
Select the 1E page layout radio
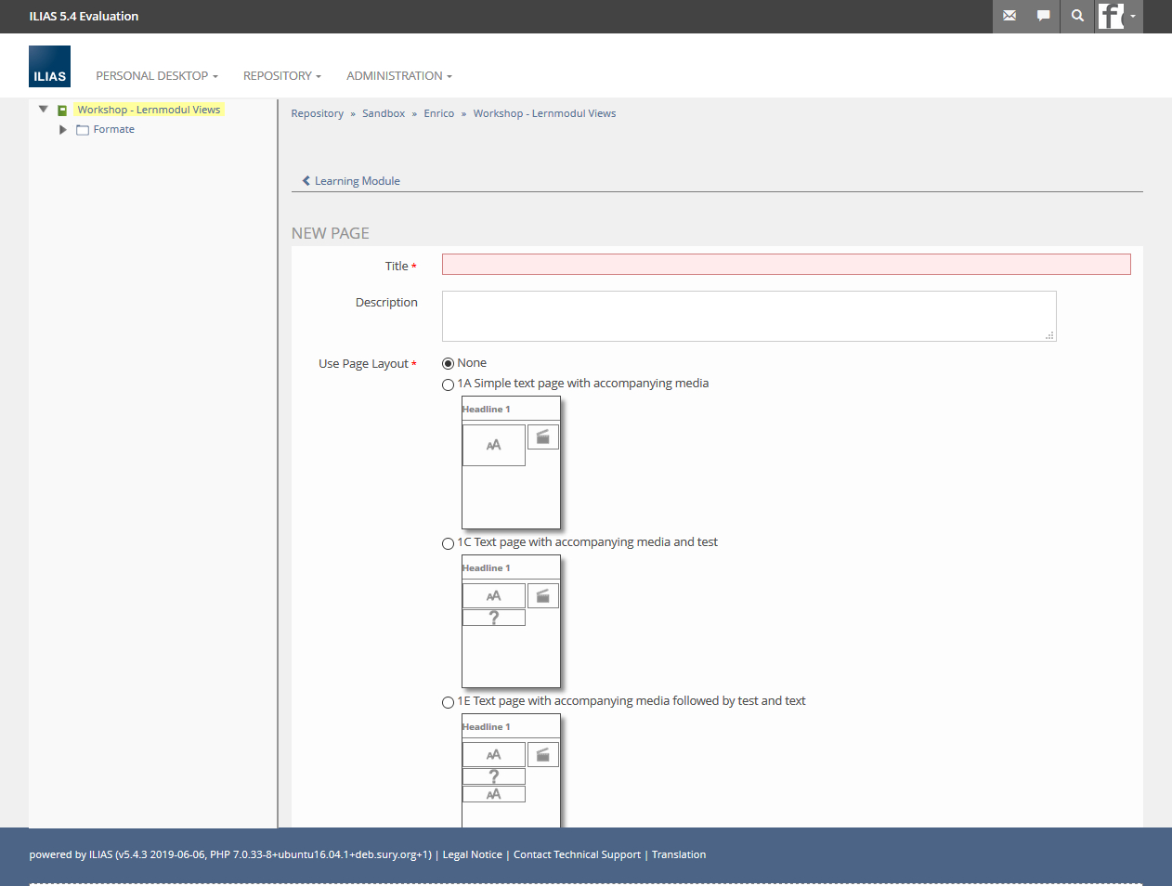[x=449, y=702]
